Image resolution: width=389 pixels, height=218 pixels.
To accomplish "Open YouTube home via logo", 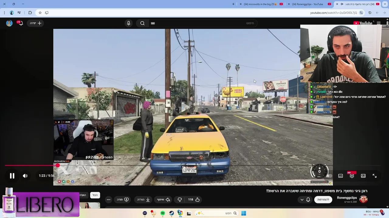I will [363, 23].
